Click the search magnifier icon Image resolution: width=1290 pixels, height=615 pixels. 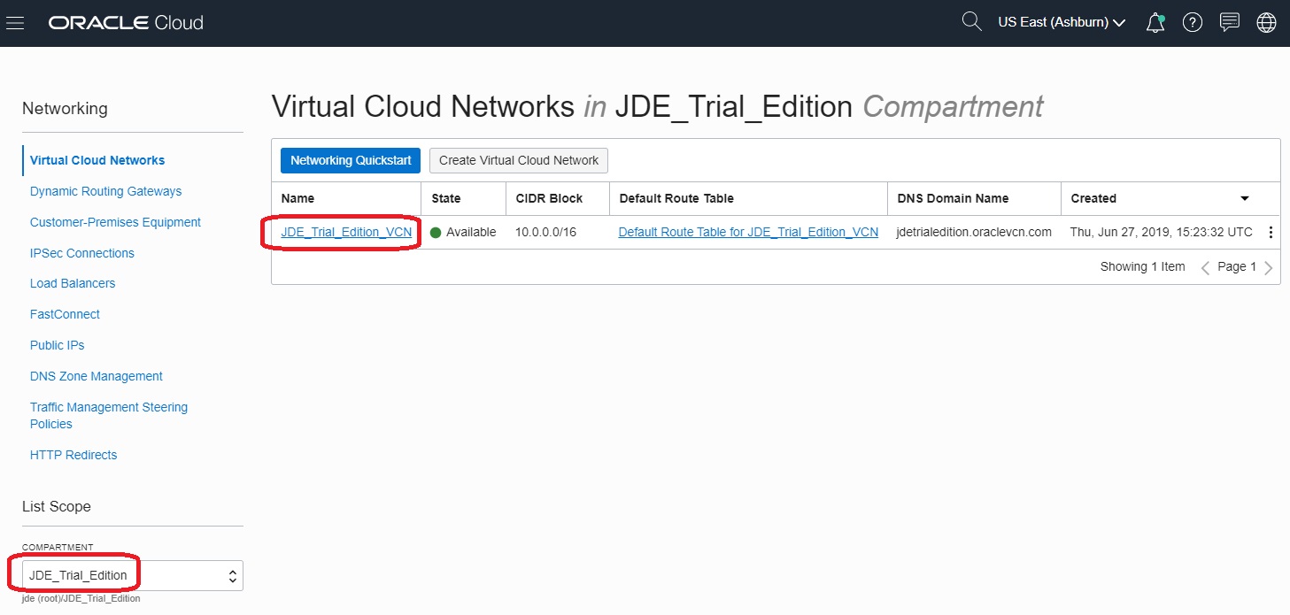(970, 21)
